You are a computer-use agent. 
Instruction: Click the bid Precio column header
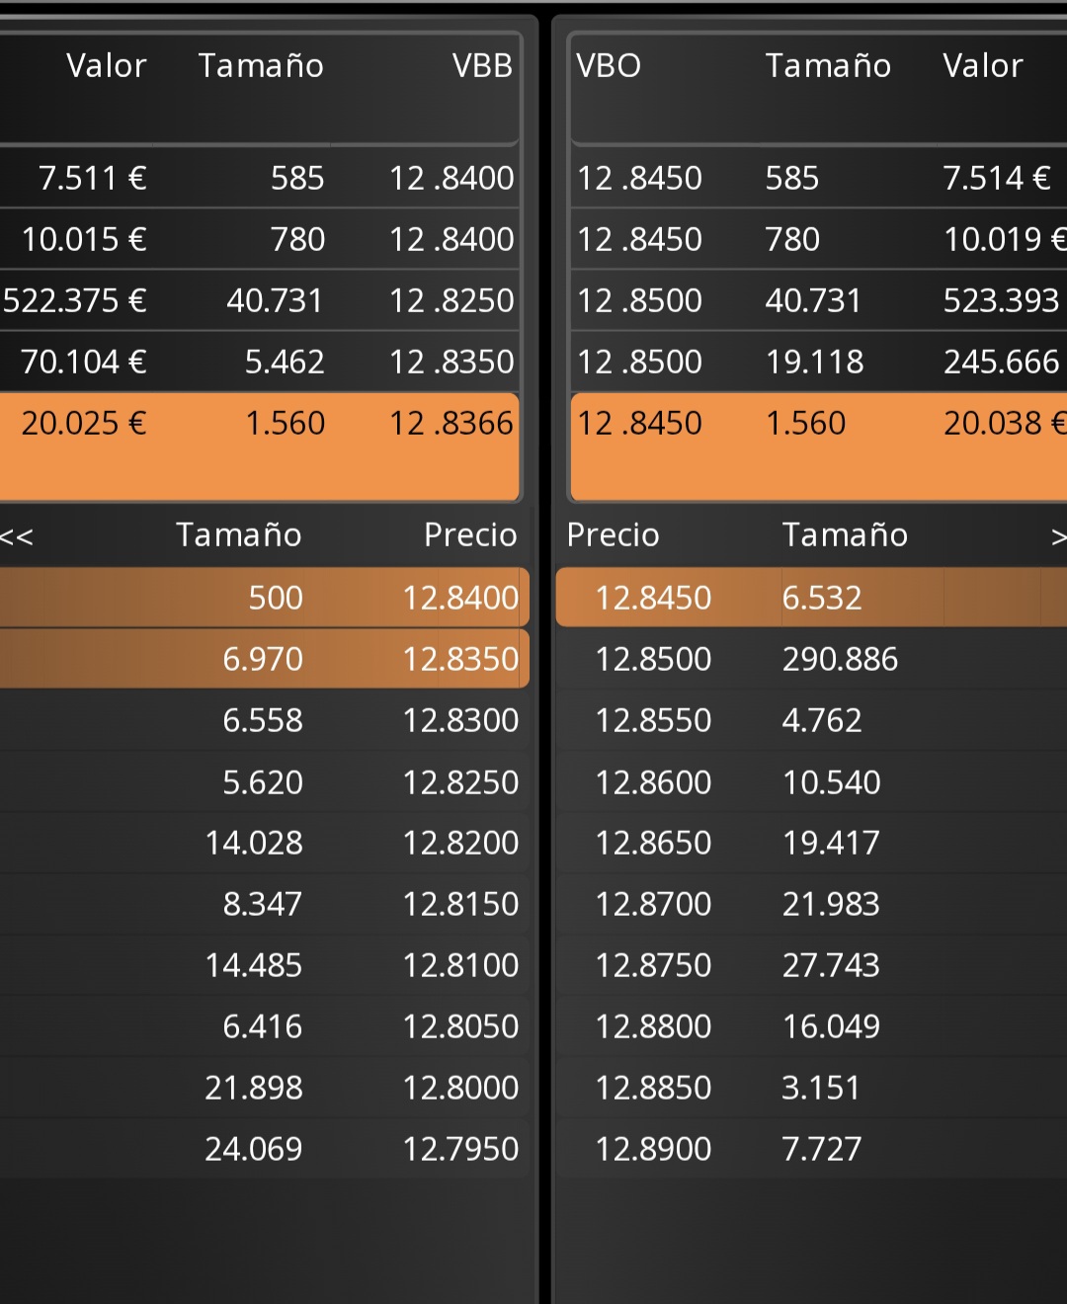coord(470,534)
